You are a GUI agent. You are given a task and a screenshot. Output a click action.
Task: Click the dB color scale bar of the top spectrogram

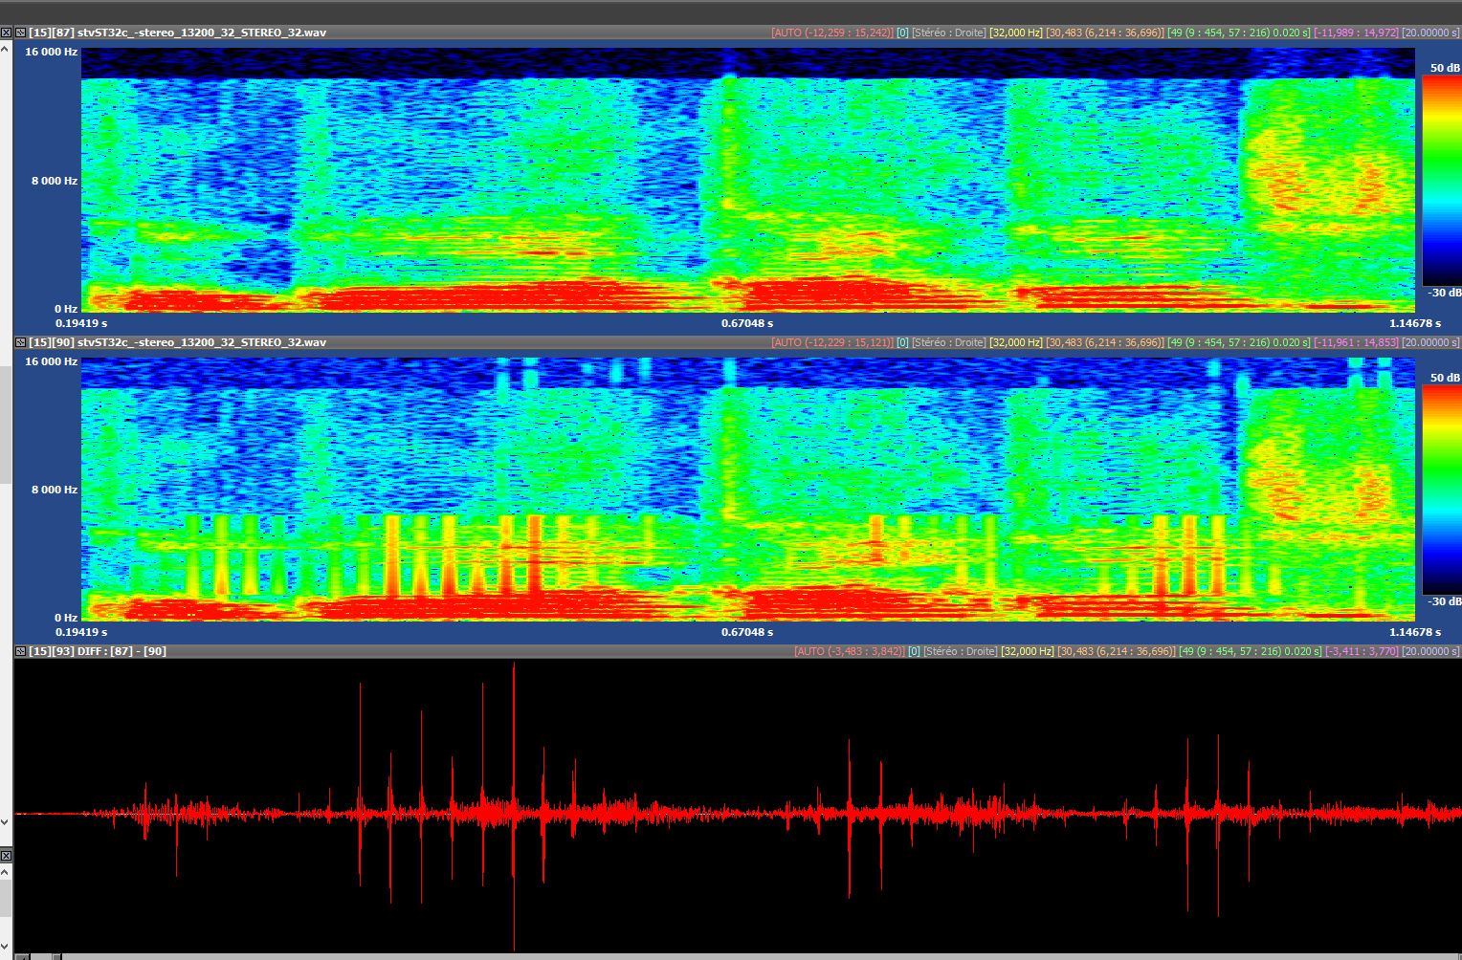click(1441, 180)
